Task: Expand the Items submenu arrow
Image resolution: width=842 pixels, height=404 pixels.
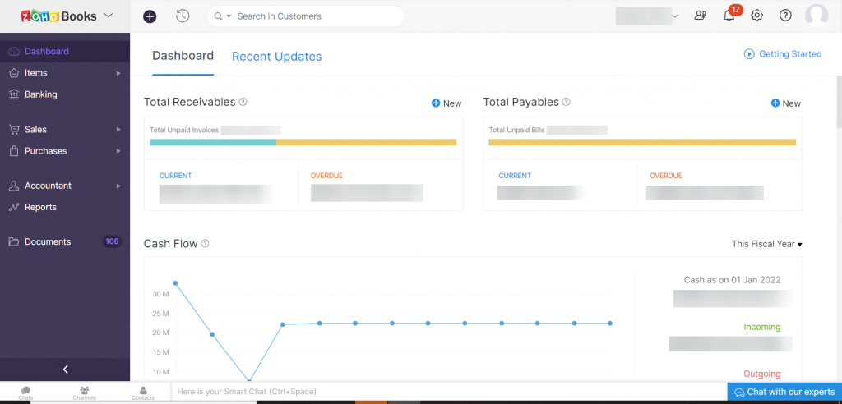Action: click(118, 73)
